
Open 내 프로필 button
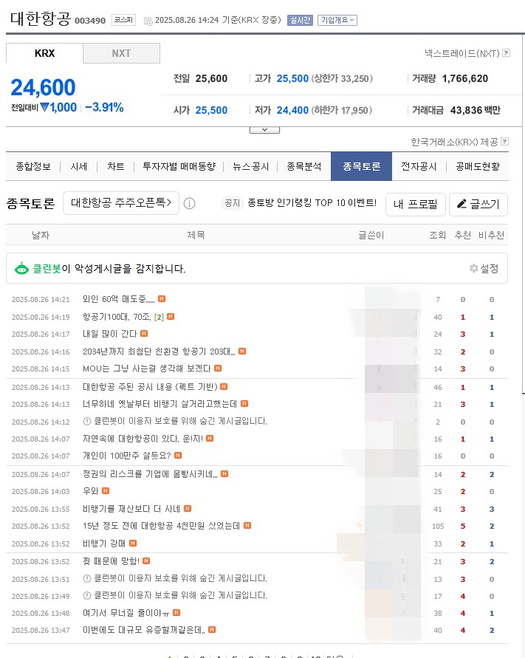click(x=416, y=205)
